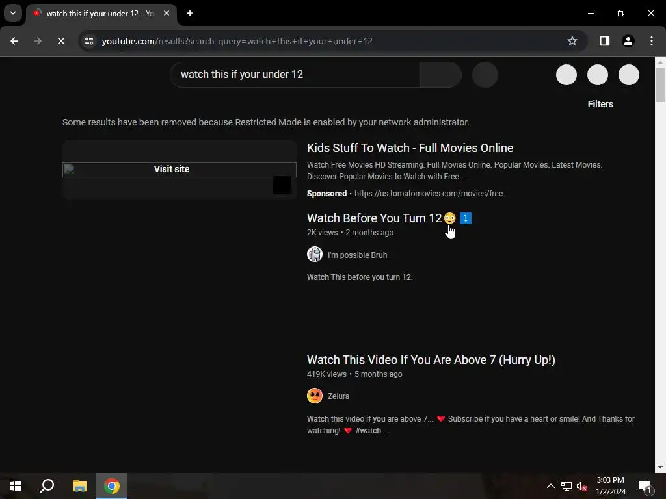Screen dimensions: 666x499
Task: Click the scrollbar up arrow
Action: click(x=660, y=62)
